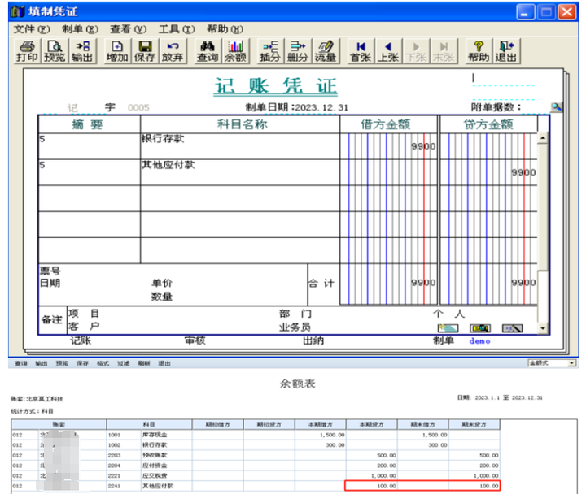Screen dimensions: 586x494
Task: Open 帮助 (Help) question mark toolbar icon
Action: pos(479,51)
